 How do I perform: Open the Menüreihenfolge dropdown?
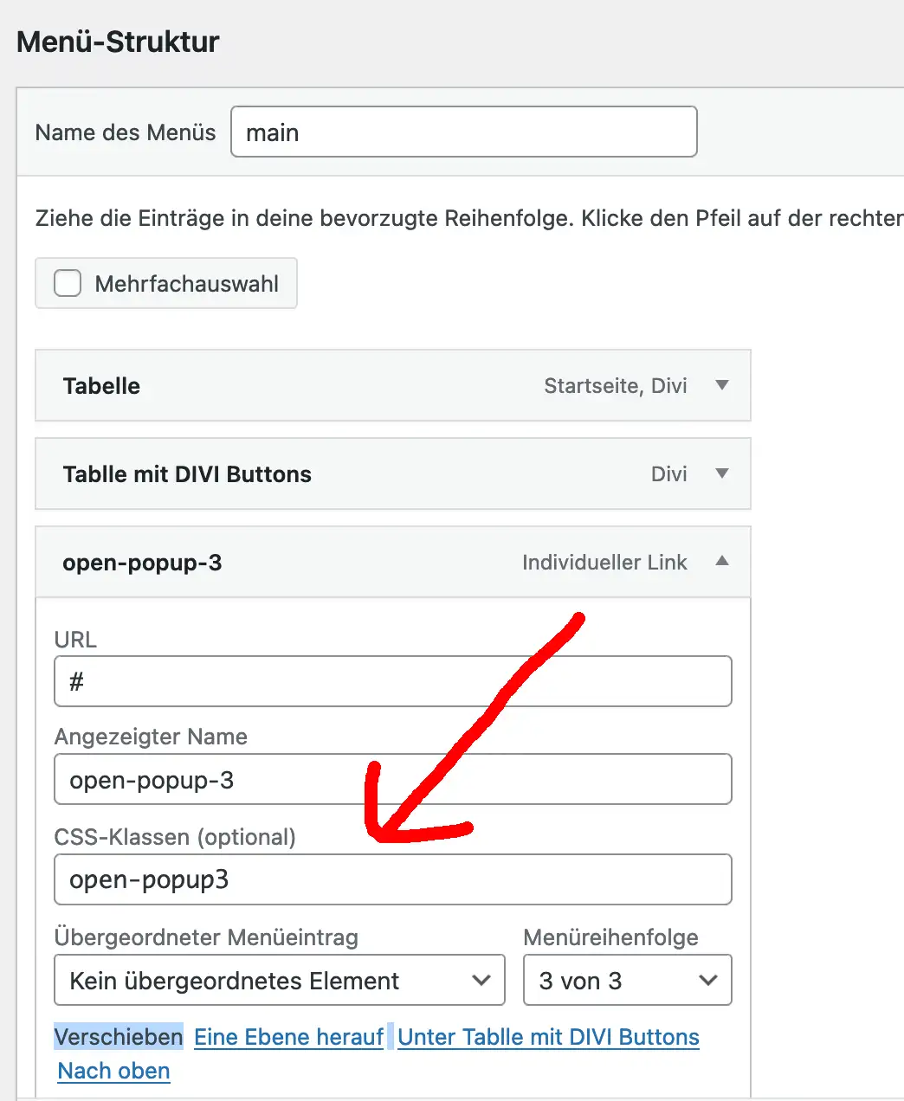pos(627,980)
